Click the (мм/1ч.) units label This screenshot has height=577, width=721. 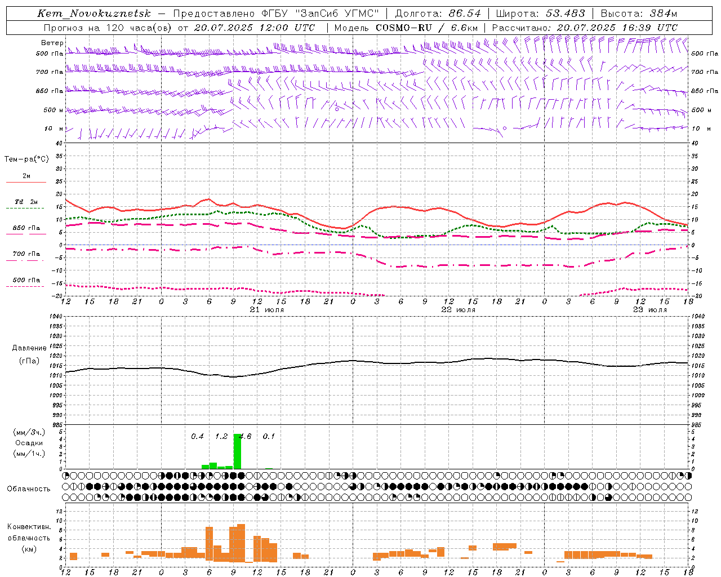tap(29, 454)
